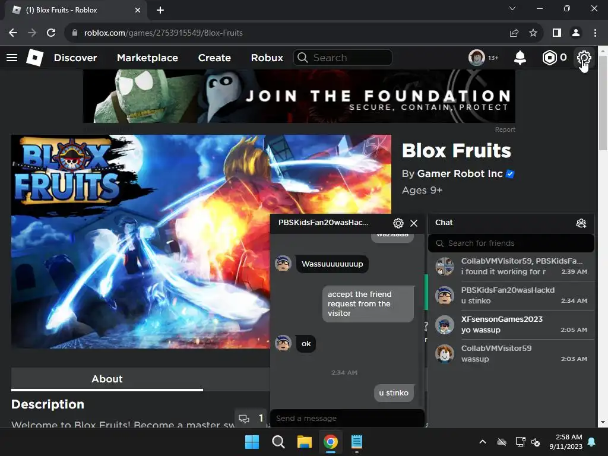Click the Search for friends field

click(x=511, y=243)
